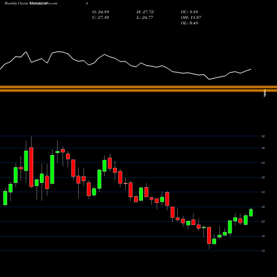
Task: Click the 28 price axis label
Action: pos(263,207)
